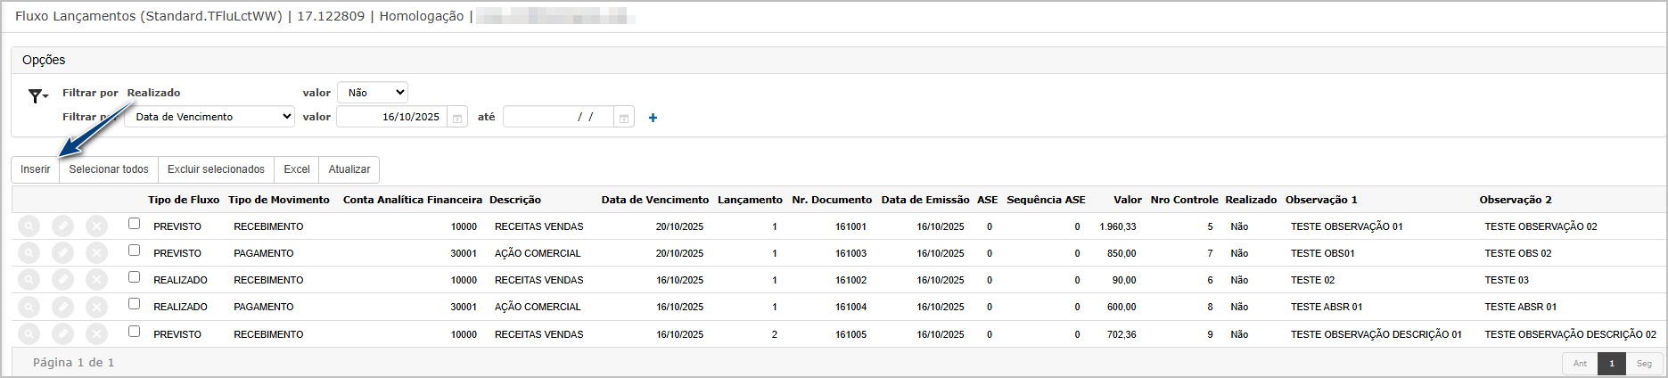Open the Realizado value dropdown
The width and height of the screenshot is (1668, 378).
373,93
